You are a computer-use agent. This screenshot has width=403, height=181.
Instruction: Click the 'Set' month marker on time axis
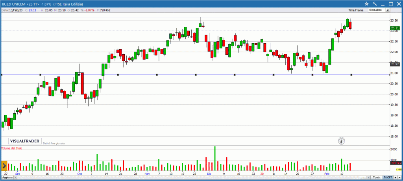click(17, 174)
